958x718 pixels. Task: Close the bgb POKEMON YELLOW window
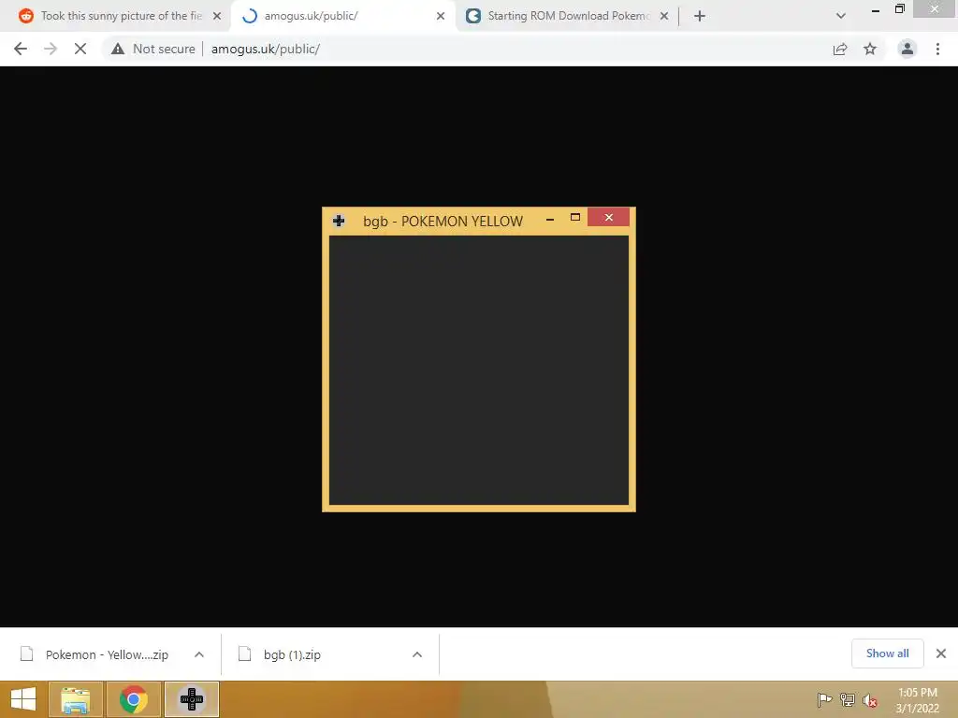click(x=608, y=217)
